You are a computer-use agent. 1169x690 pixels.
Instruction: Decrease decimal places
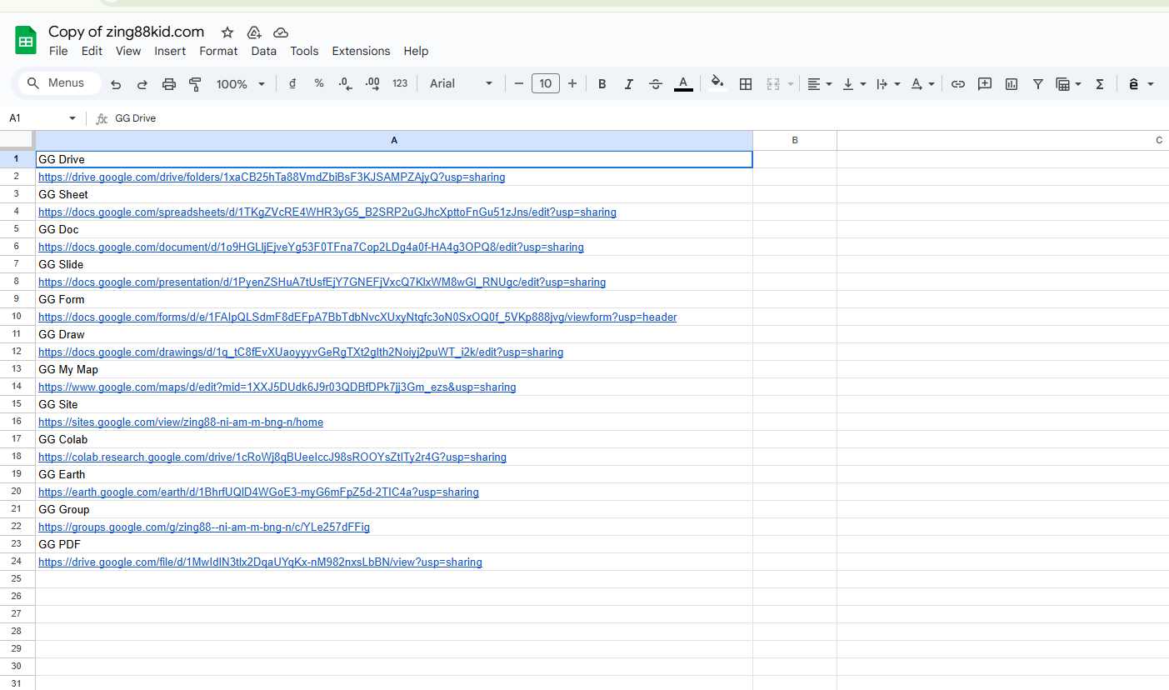pos(346,83)
